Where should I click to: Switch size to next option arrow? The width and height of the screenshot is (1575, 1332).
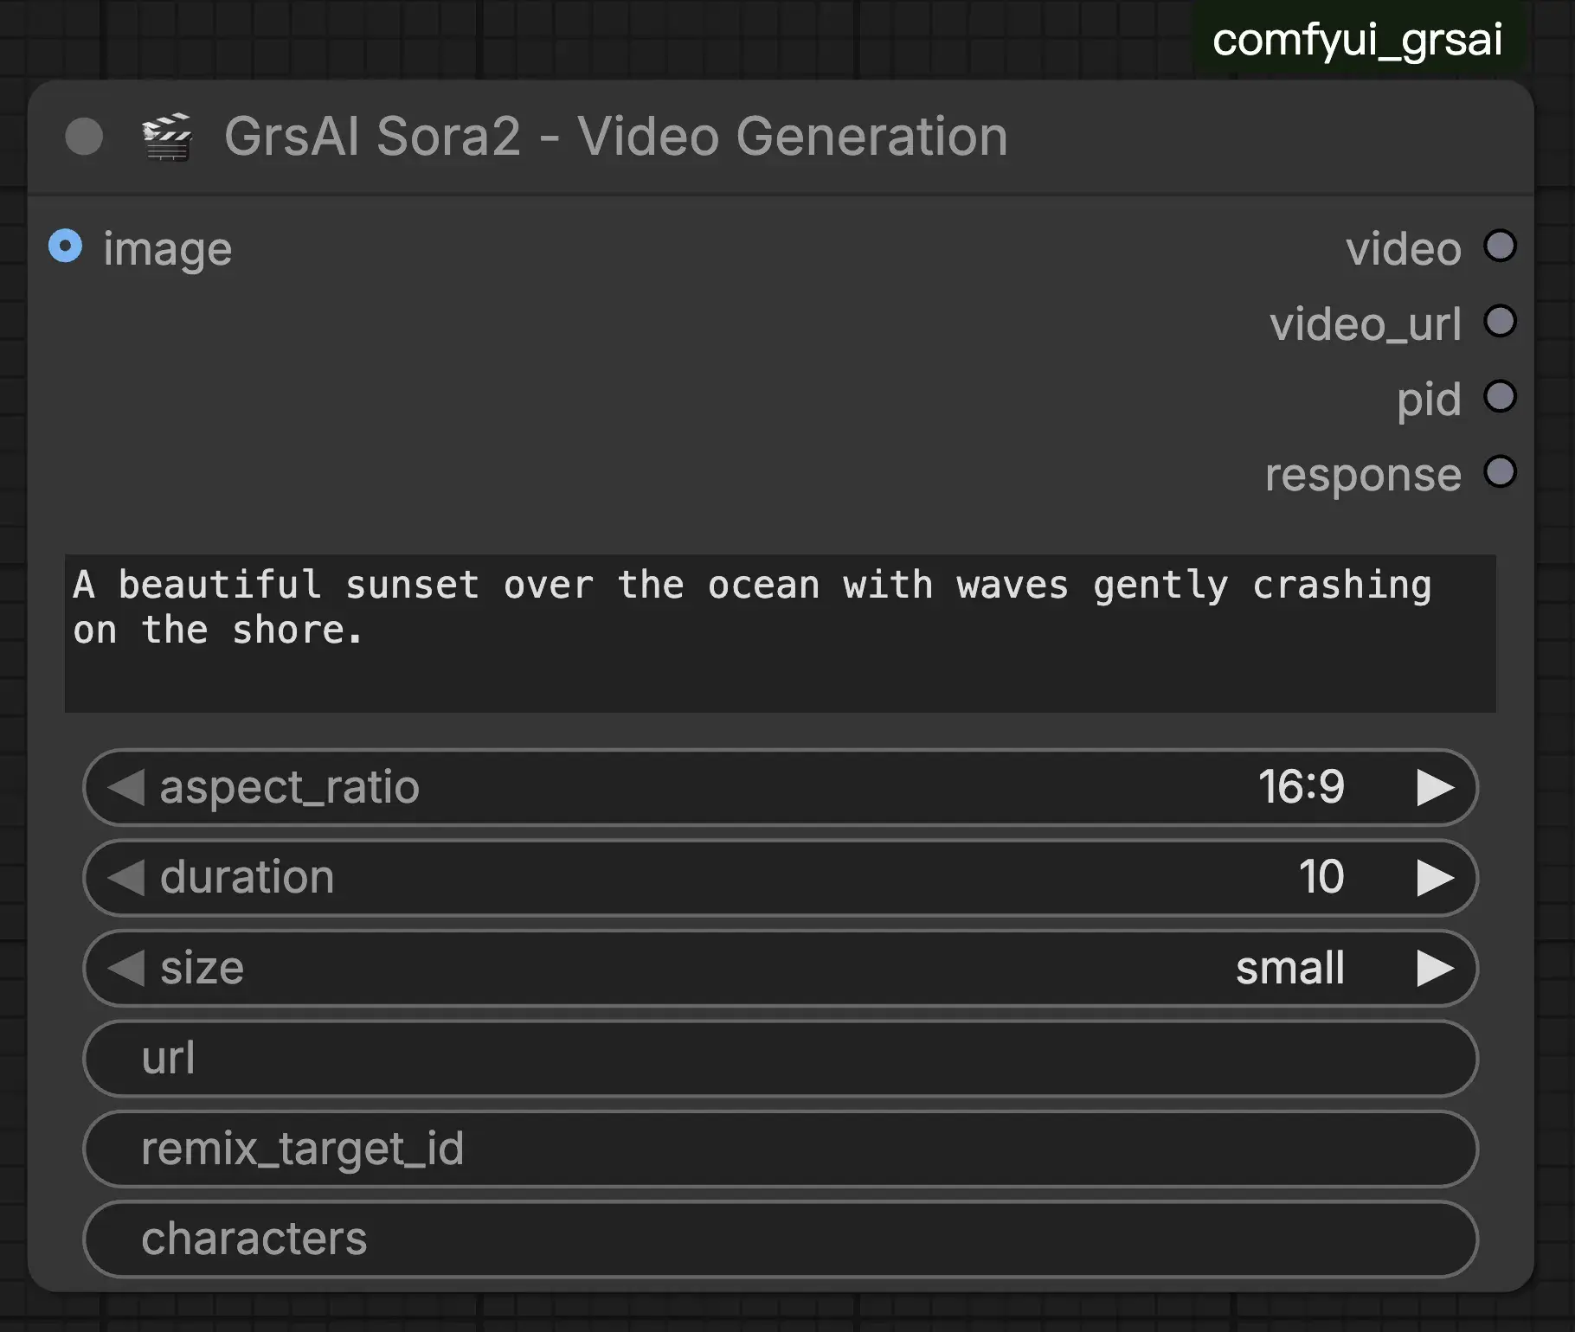[1435, 968]
